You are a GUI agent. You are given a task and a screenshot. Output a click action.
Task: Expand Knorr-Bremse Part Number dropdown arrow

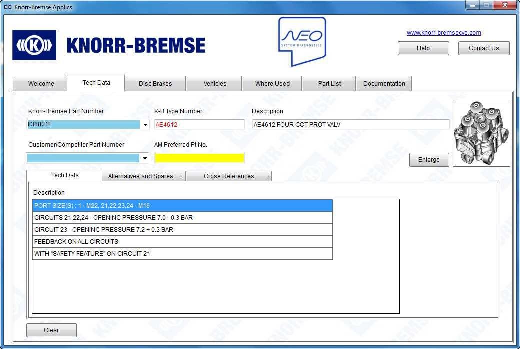click(x=145, y=125)
